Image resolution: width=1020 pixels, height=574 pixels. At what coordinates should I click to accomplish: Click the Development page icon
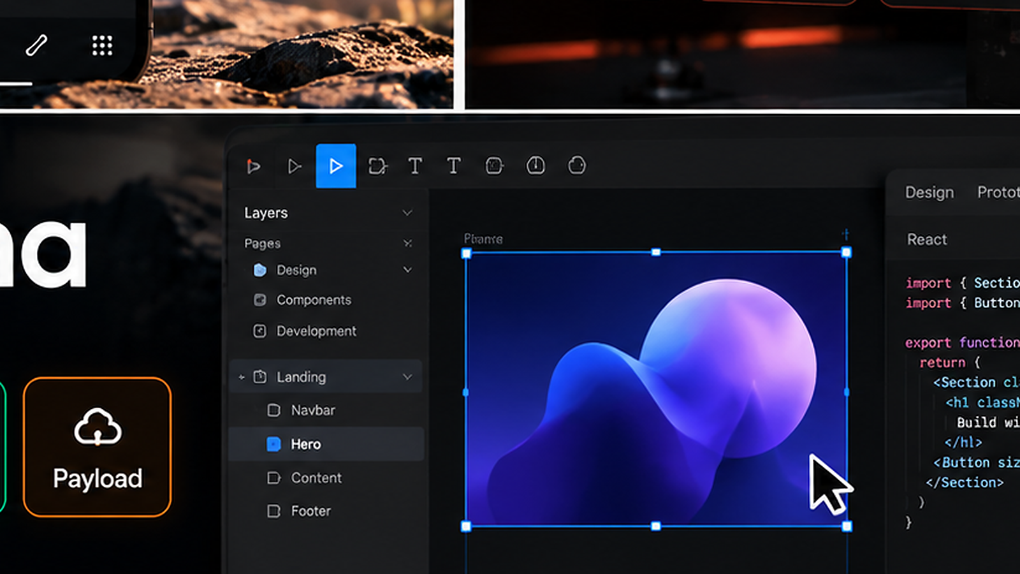(x=259, y=331)
